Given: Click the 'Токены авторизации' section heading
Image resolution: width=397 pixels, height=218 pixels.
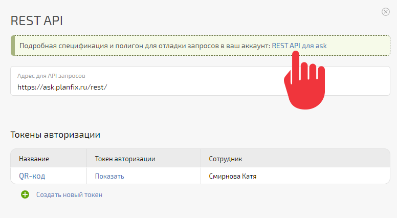Looking at the screenshot, I should click(x=55, y=135).
